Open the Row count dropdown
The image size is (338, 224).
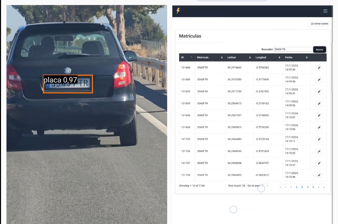tap(244, 186)
